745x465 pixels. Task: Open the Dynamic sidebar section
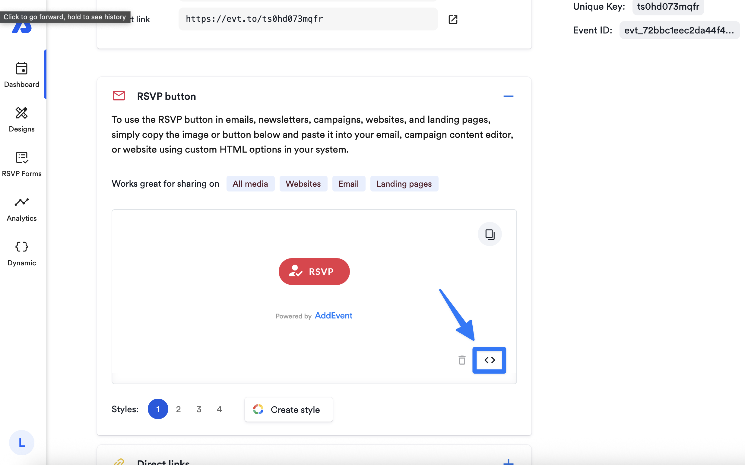pos(21,253)
